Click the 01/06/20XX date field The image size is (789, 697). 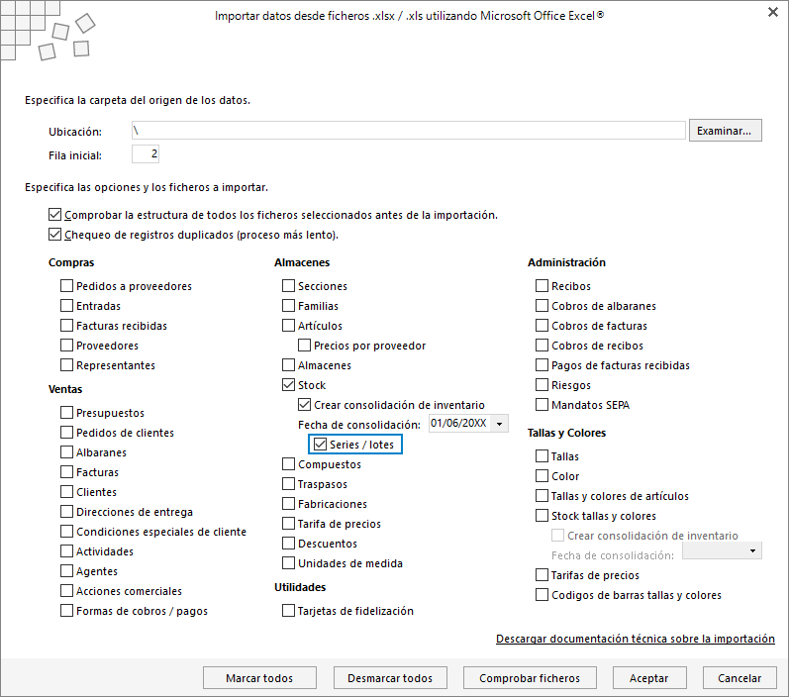459,423
